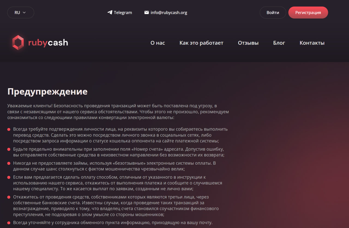Click the red Регистрация button
The width and height of the screenshot is (349, 228).
pyautogui.click(x=308, y=13)
